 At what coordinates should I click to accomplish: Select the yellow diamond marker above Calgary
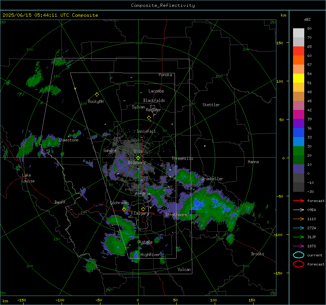point(143,209)
